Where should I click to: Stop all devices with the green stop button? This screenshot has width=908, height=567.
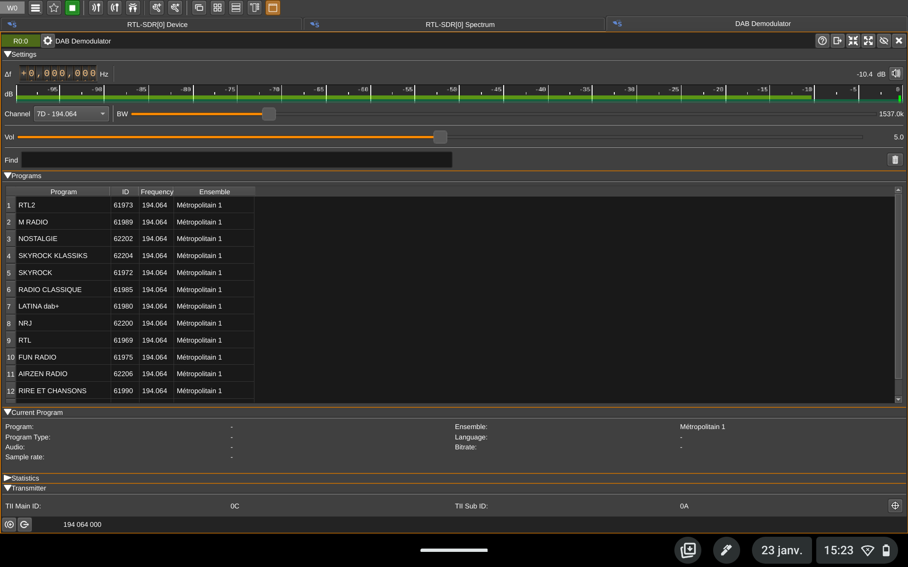click(72, 8)
